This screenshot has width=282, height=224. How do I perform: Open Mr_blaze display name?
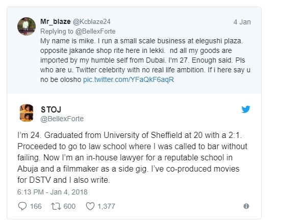(x=56, y=21)
